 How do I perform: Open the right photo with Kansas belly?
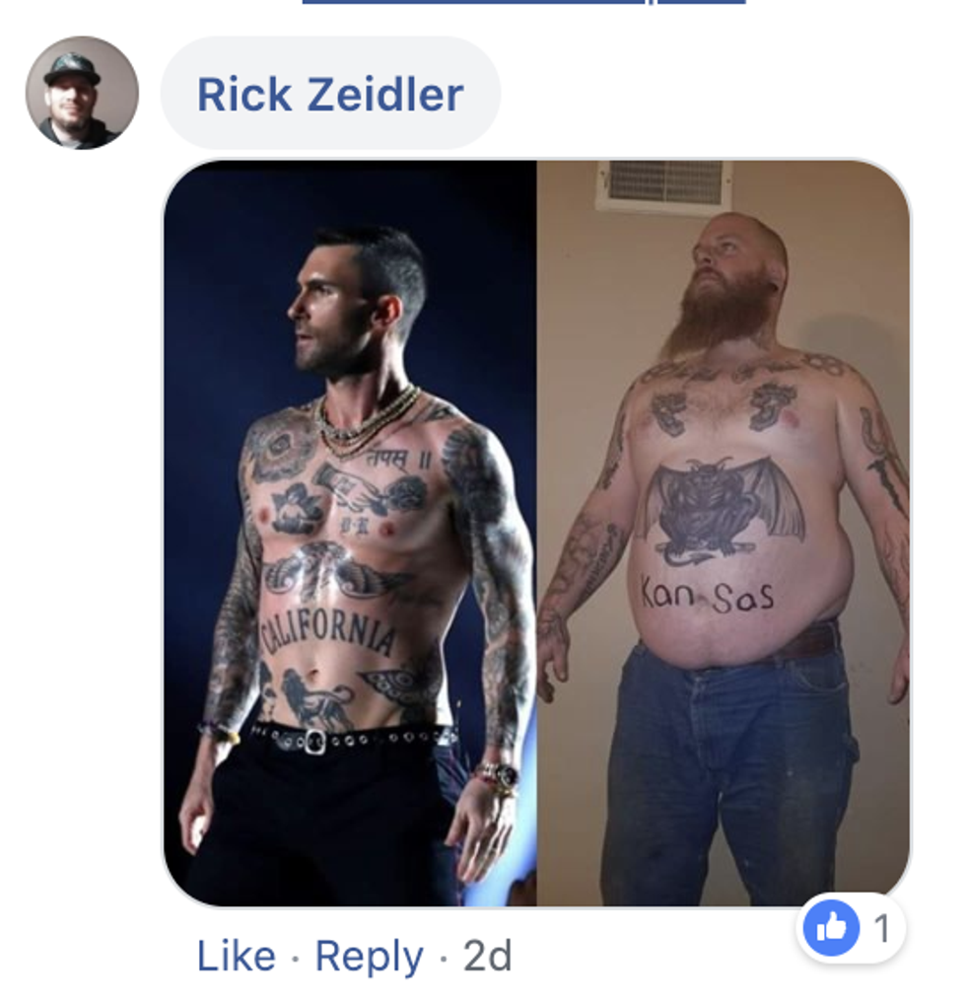[x=724, y=533]
